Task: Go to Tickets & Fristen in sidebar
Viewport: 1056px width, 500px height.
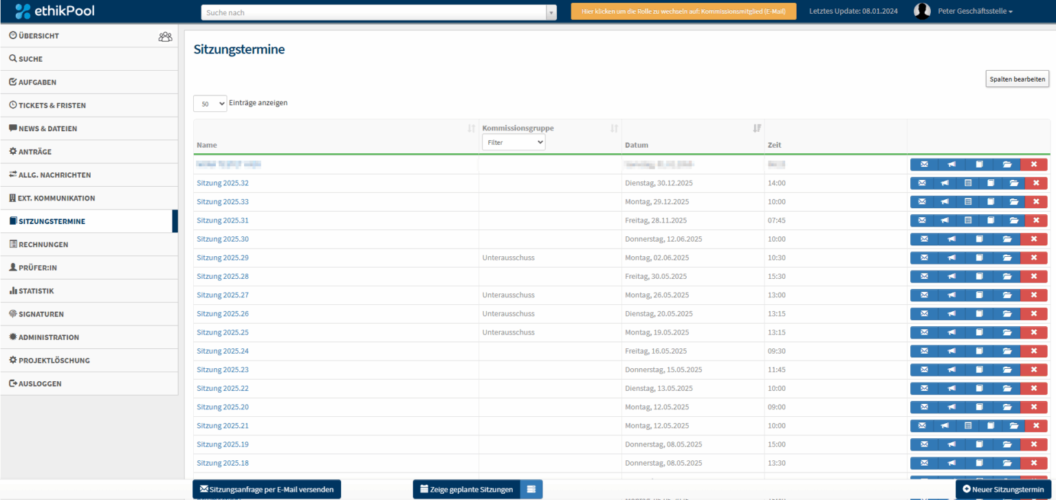Action: point(52,106)
